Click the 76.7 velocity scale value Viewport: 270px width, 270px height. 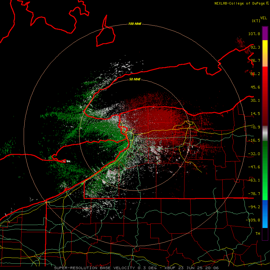click(x=255, y=60)
